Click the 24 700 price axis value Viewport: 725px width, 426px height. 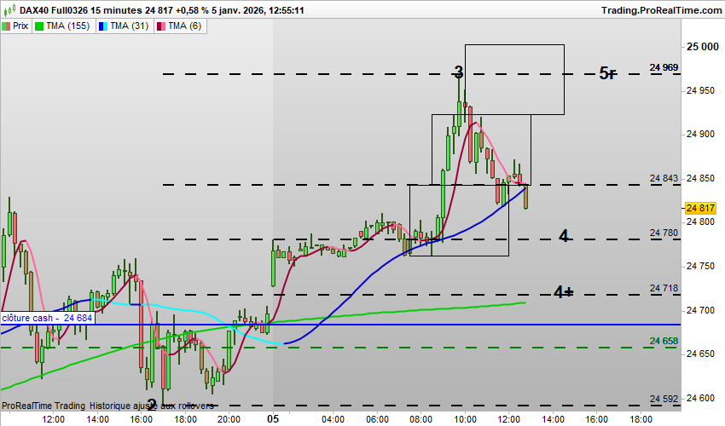coord(700,310)
